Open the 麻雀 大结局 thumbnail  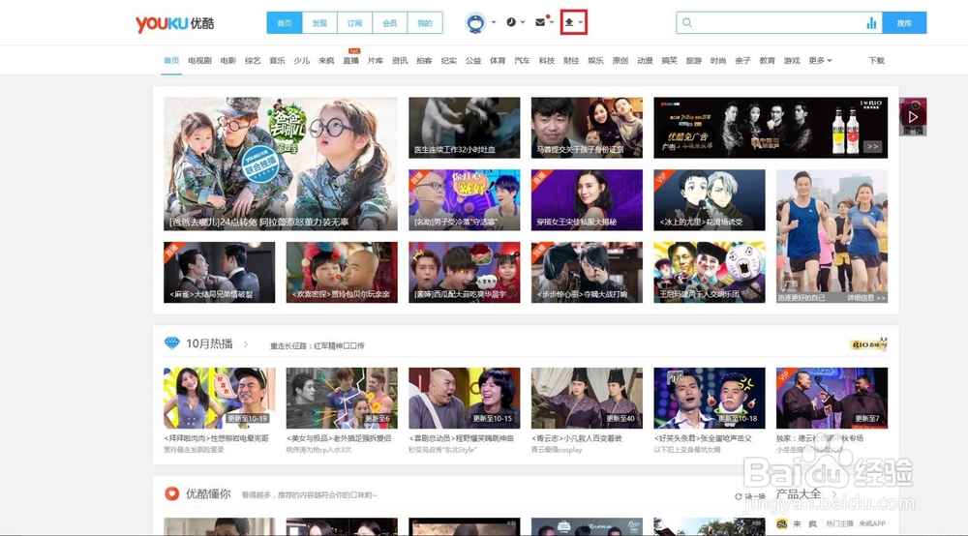[x=219, y=272]
